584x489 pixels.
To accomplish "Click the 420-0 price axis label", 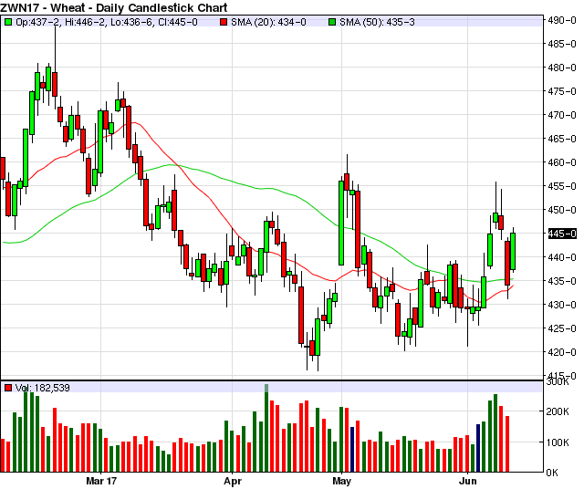I will pos(562,352).
